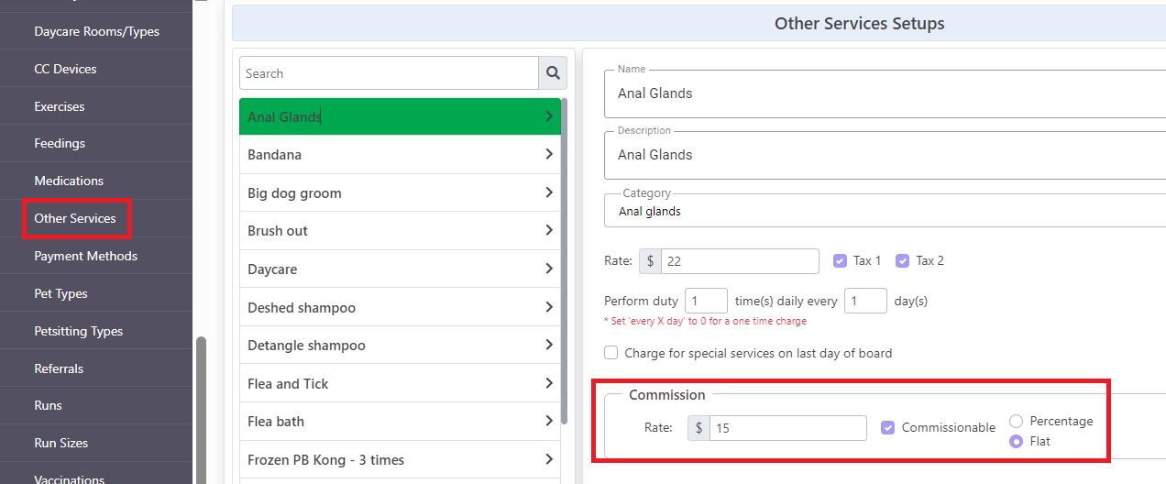Expand the Flea and Tick service entry
Screen dimensions: 1166x484
(400, 383)
